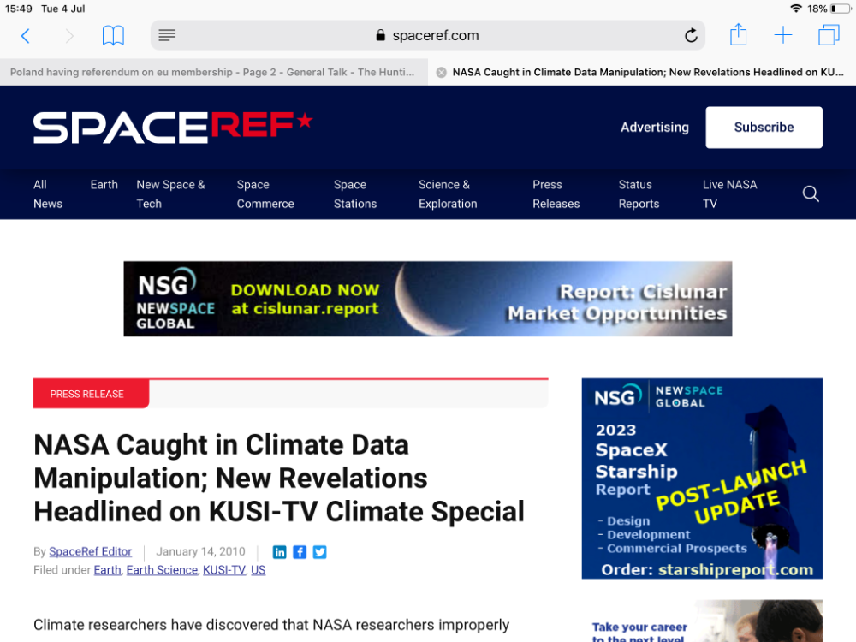The height and width of the screenshot is (642, 856).
Task: Go to Science & Exploration section
Action: pyautogui.click(x=448, y=194)
